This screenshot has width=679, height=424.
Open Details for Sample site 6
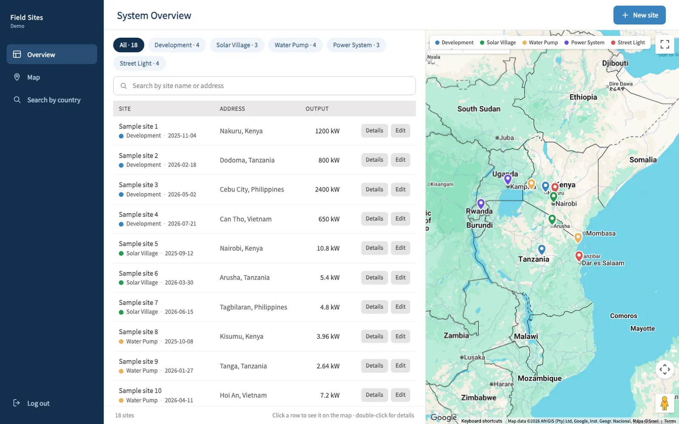click(374, 278)
